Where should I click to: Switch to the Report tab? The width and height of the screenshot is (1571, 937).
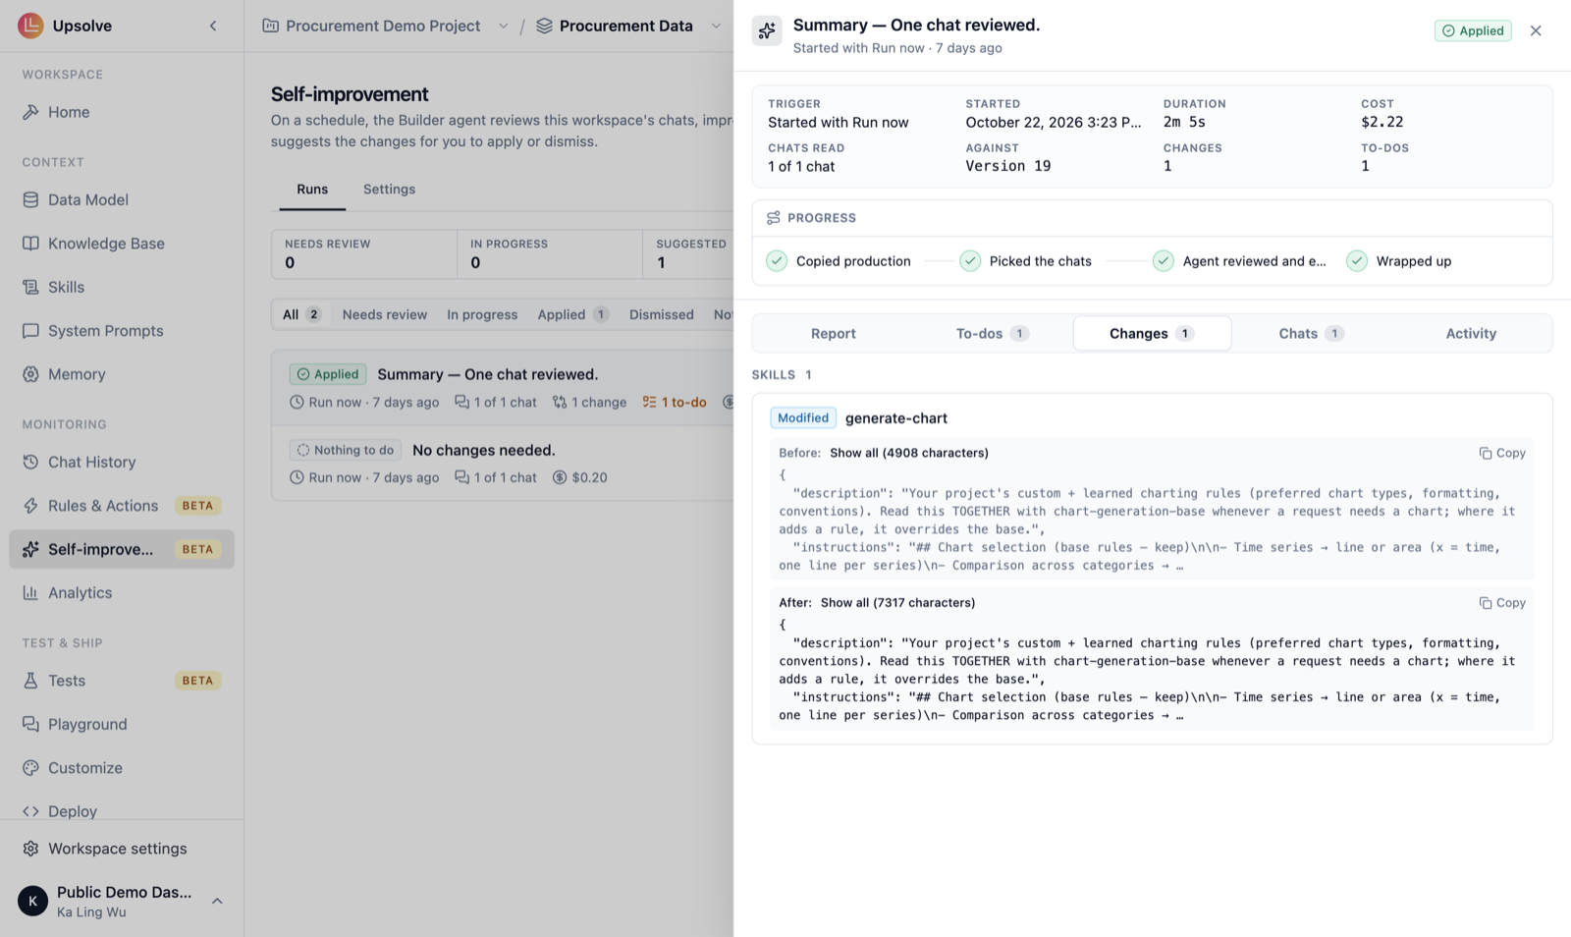point(834,334)
